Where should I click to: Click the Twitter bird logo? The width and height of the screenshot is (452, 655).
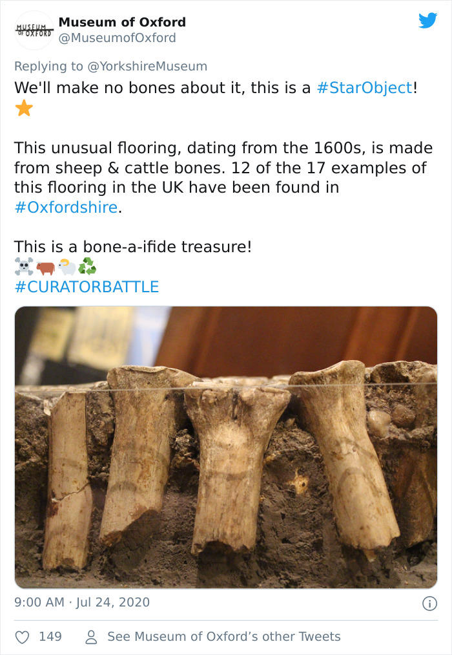(x=427, y=21)
